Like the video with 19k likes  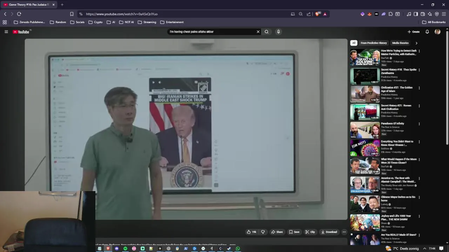[252, 232]
